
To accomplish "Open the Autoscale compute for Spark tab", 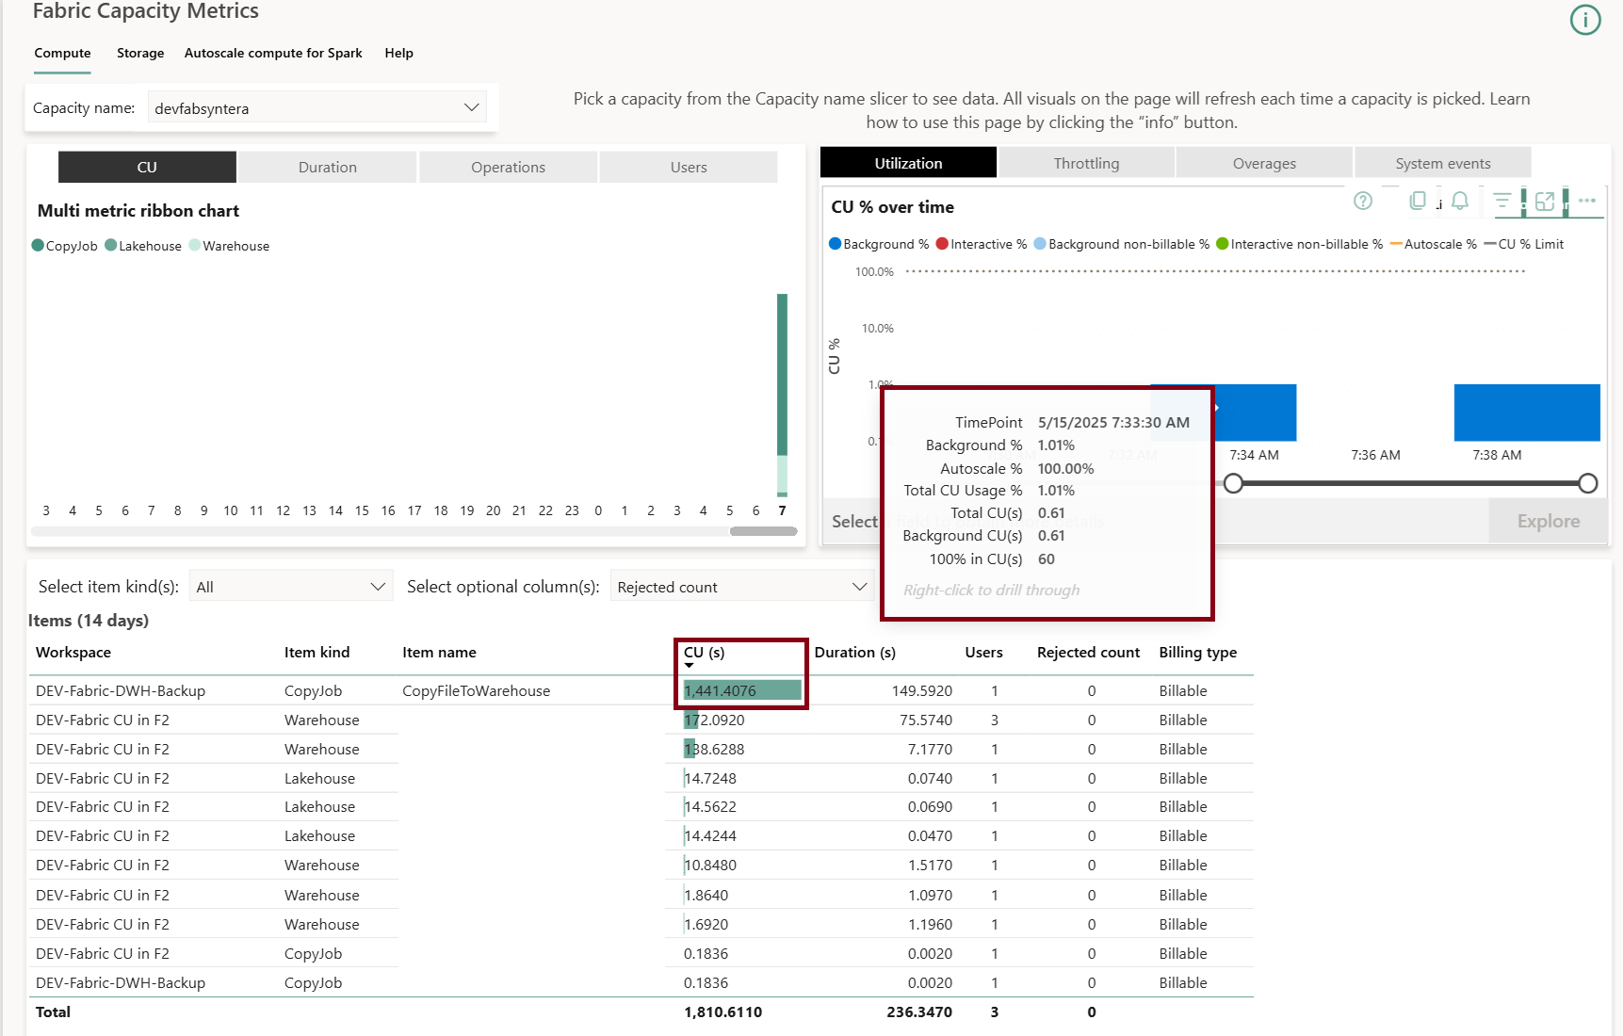I will click(273, 53).
